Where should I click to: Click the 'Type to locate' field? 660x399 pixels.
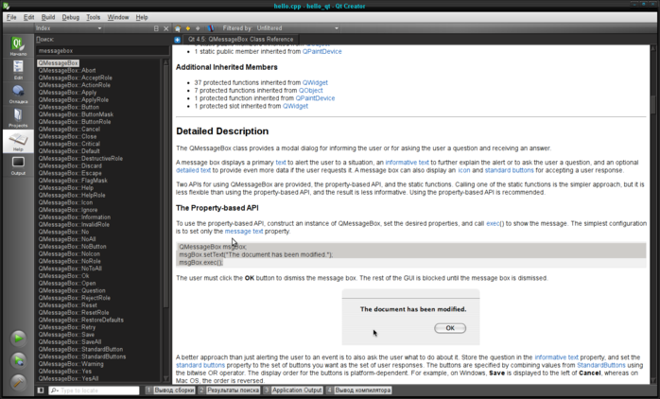click(x=94, y=390)
